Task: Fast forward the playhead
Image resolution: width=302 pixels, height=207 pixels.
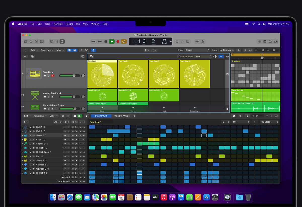Action: pos(100,41)
